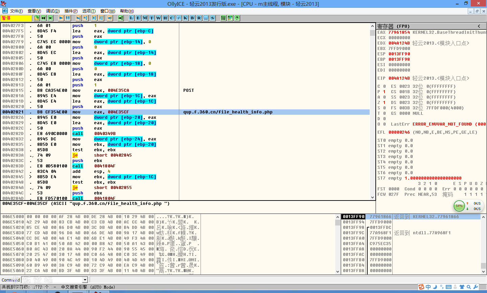Image resolution: width=487 pixels, height=293 pixels.
Task: Toggle Sogou punctuation mode icon
Action: coord(442,287)
